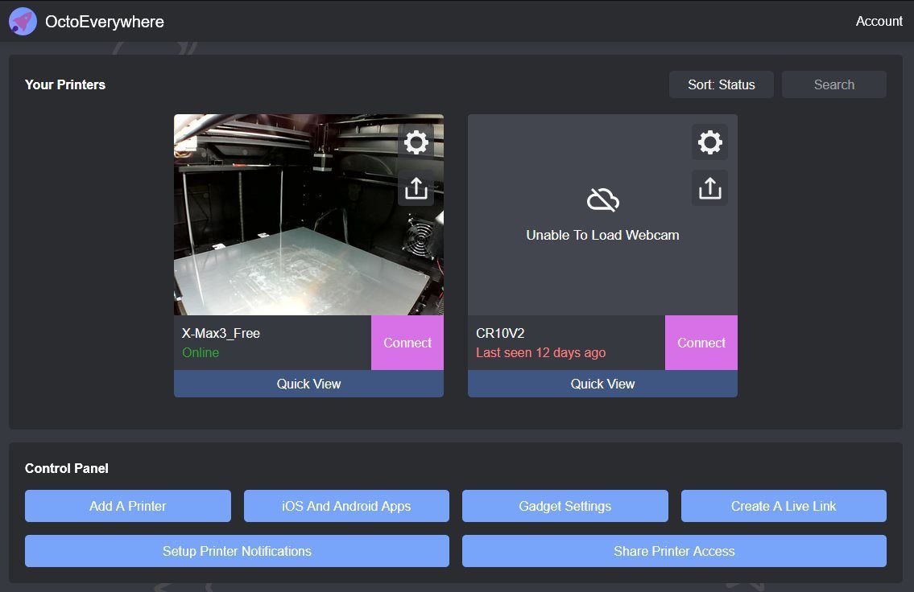Open Setup Printer Notifications
The width and height of the screenshot is (914, 592).
237,551
